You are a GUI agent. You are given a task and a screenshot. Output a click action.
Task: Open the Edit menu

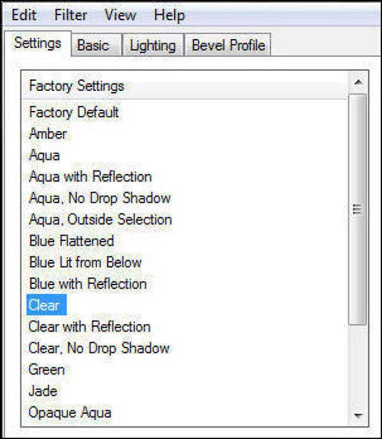click(x=24, y=15)
